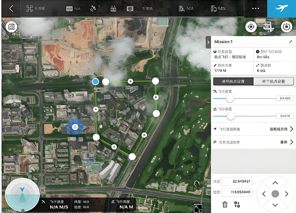Switch to the single waypoint settings tab
This screenshot has width=296, height=213.
(x=273, y=81)
